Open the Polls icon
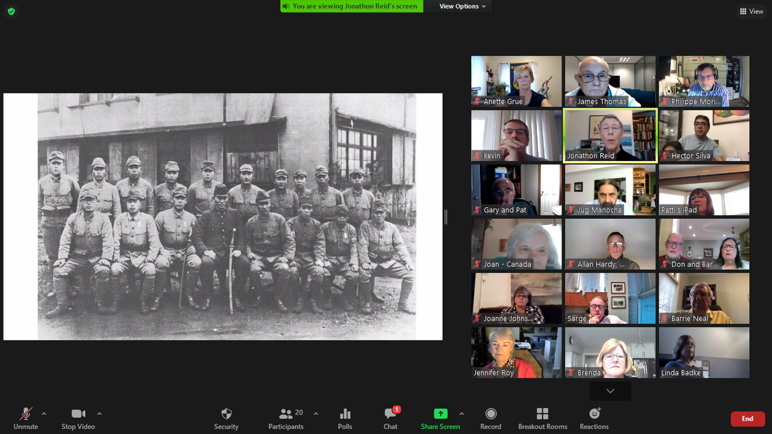The image size is (772, 434). [x=345, y=414]
